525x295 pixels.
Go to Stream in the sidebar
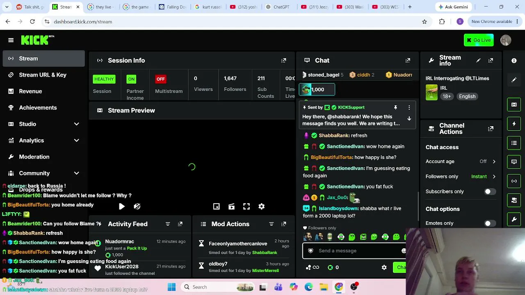[x=43, y=59]
